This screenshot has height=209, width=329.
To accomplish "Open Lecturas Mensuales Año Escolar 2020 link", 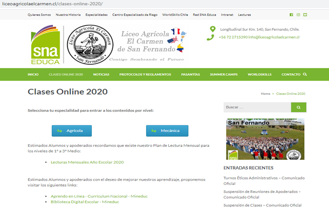I will pyautogui.click(x=87, y=162).
